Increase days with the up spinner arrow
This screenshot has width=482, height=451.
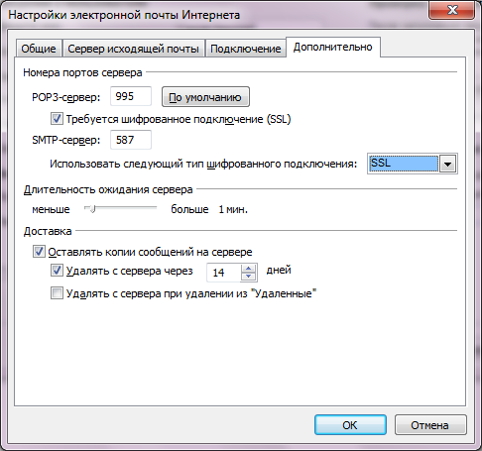coord(249,269)
